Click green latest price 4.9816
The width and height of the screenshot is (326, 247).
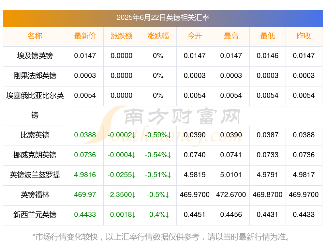(x=85, y=175)
